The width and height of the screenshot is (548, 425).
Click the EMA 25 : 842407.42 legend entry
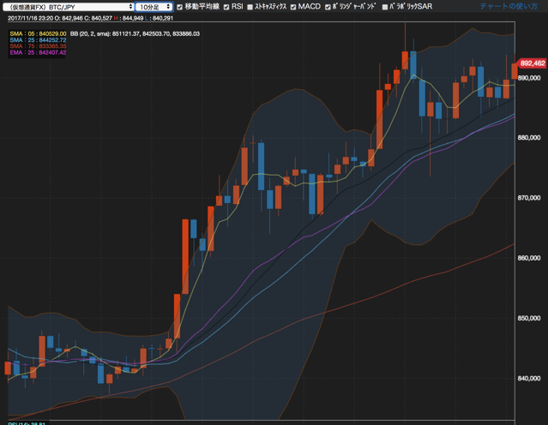[x=38, y=52]
